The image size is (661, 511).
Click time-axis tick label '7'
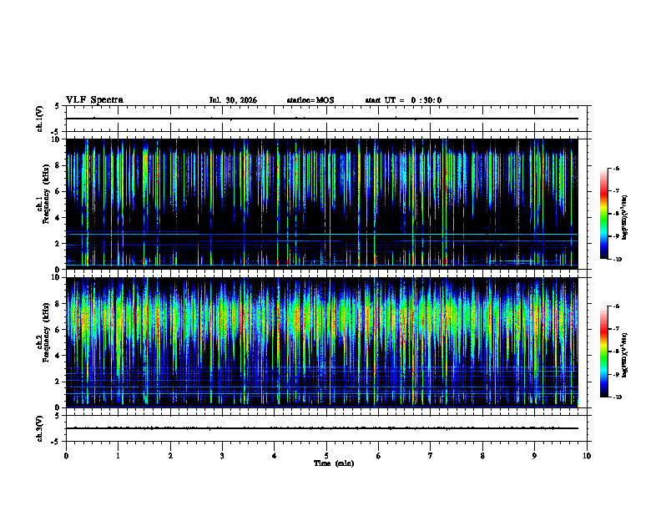point(431,456)
